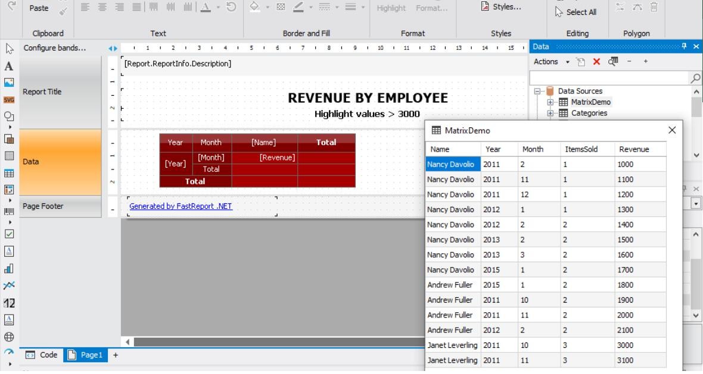Select the Picture object tool
This screenshot has height=374, width=703.
coord(9,82)
